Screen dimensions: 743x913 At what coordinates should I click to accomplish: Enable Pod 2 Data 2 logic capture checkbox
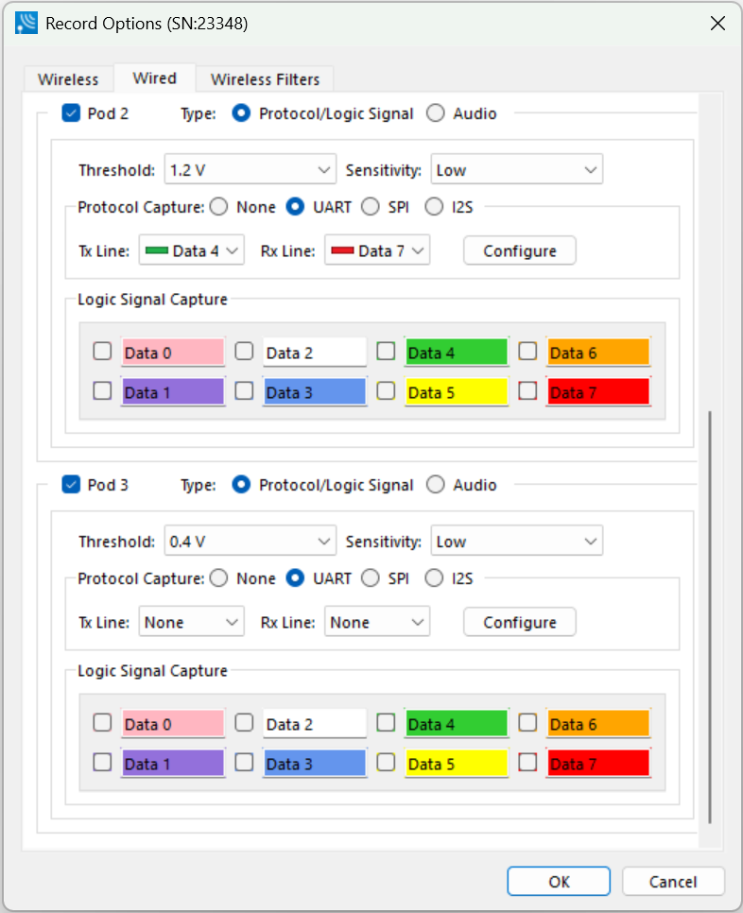pyautogui.click(x=244, y=351)
